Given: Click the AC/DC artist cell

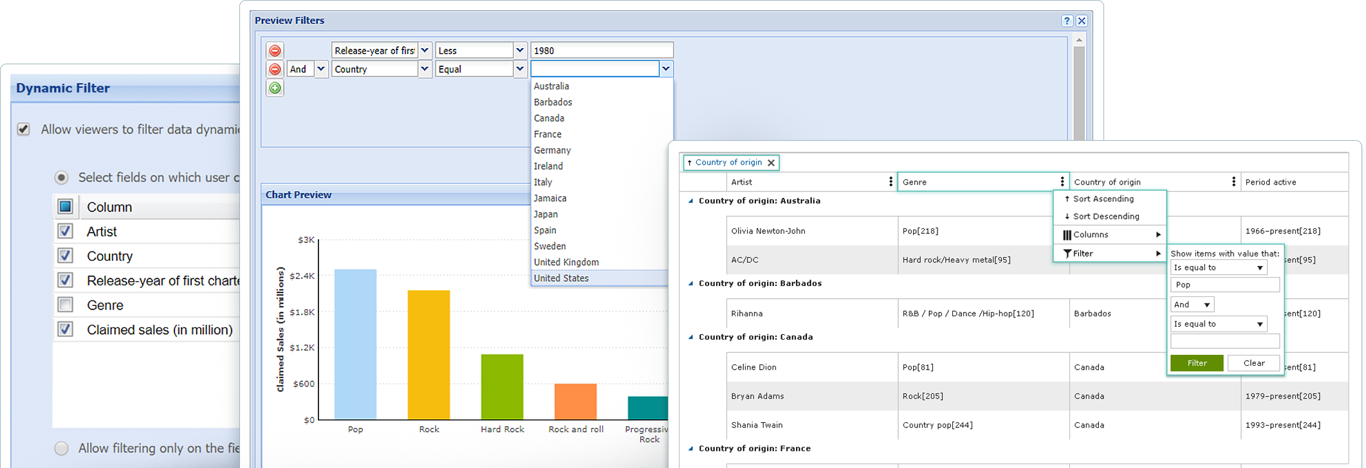Looking at the screenshot, I should [x=812, y=260].
